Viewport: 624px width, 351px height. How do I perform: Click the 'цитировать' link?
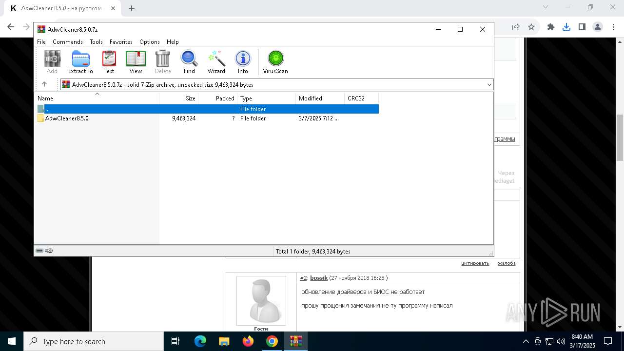(x=475, y=263)
